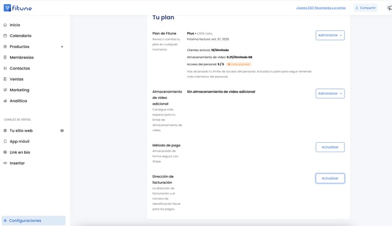Click the Marketing megaphone icon
Viewport: 392px width, 226px height.
pyautogui.click(x=5, y=90)
